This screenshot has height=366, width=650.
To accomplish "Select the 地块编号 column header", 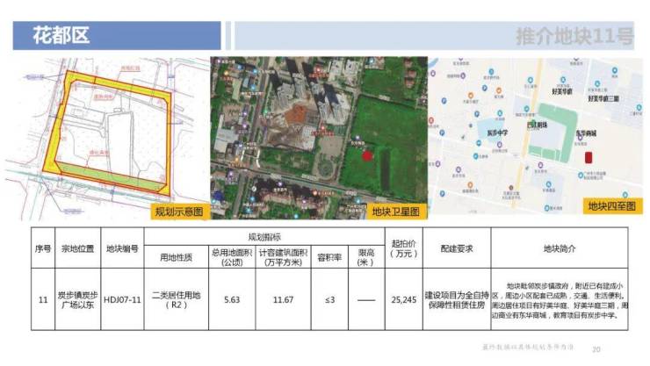I will click(122, 248).
